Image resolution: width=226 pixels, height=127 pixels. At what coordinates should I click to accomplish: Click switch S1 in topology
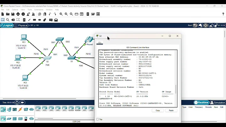60,39
